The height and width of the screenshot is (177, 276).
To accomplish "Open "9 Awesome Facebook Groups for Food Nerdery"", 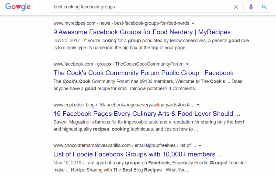I will point(142,32).
